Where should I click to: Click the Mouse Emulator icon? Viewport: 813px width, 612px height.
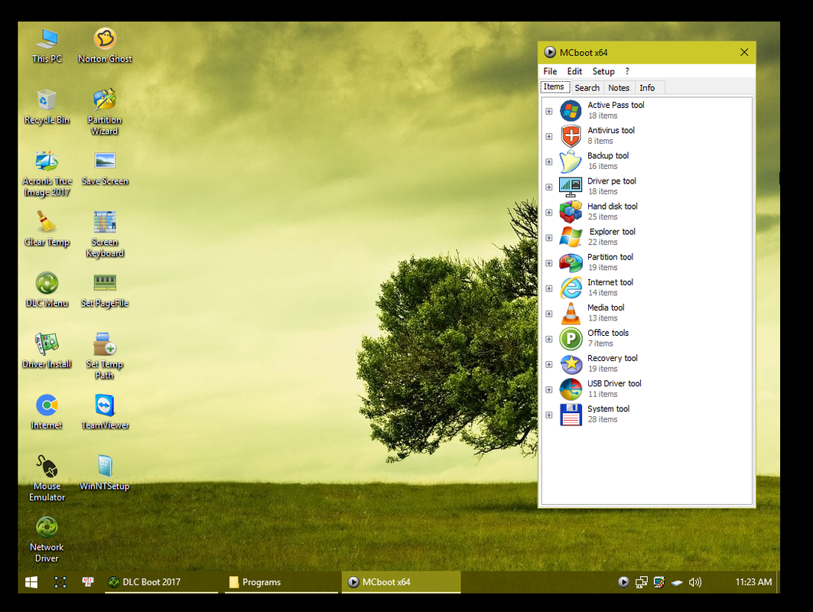pos(47,478)
